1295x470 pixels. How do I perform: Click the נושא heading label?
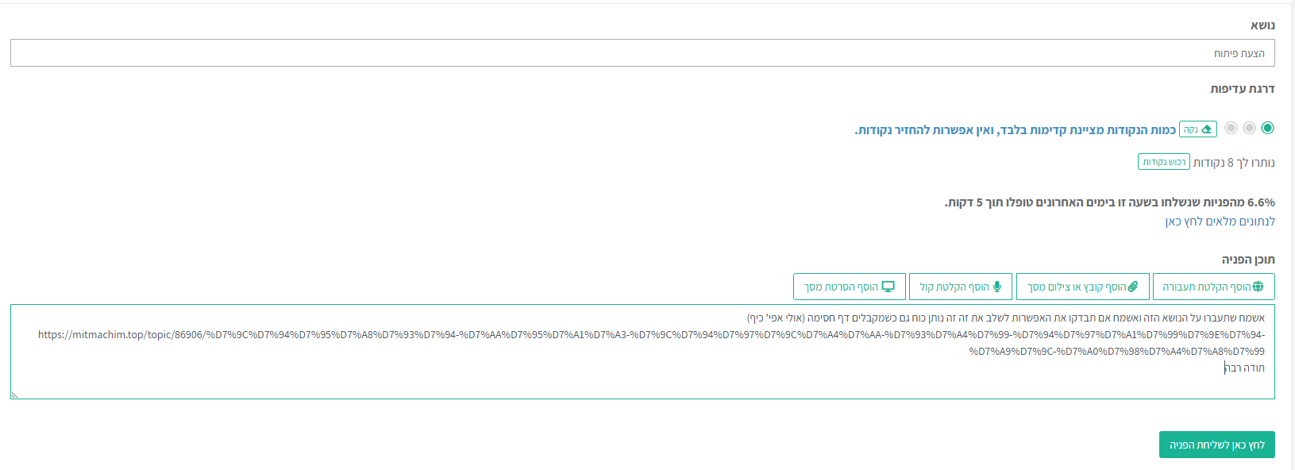coord(1262,25)
